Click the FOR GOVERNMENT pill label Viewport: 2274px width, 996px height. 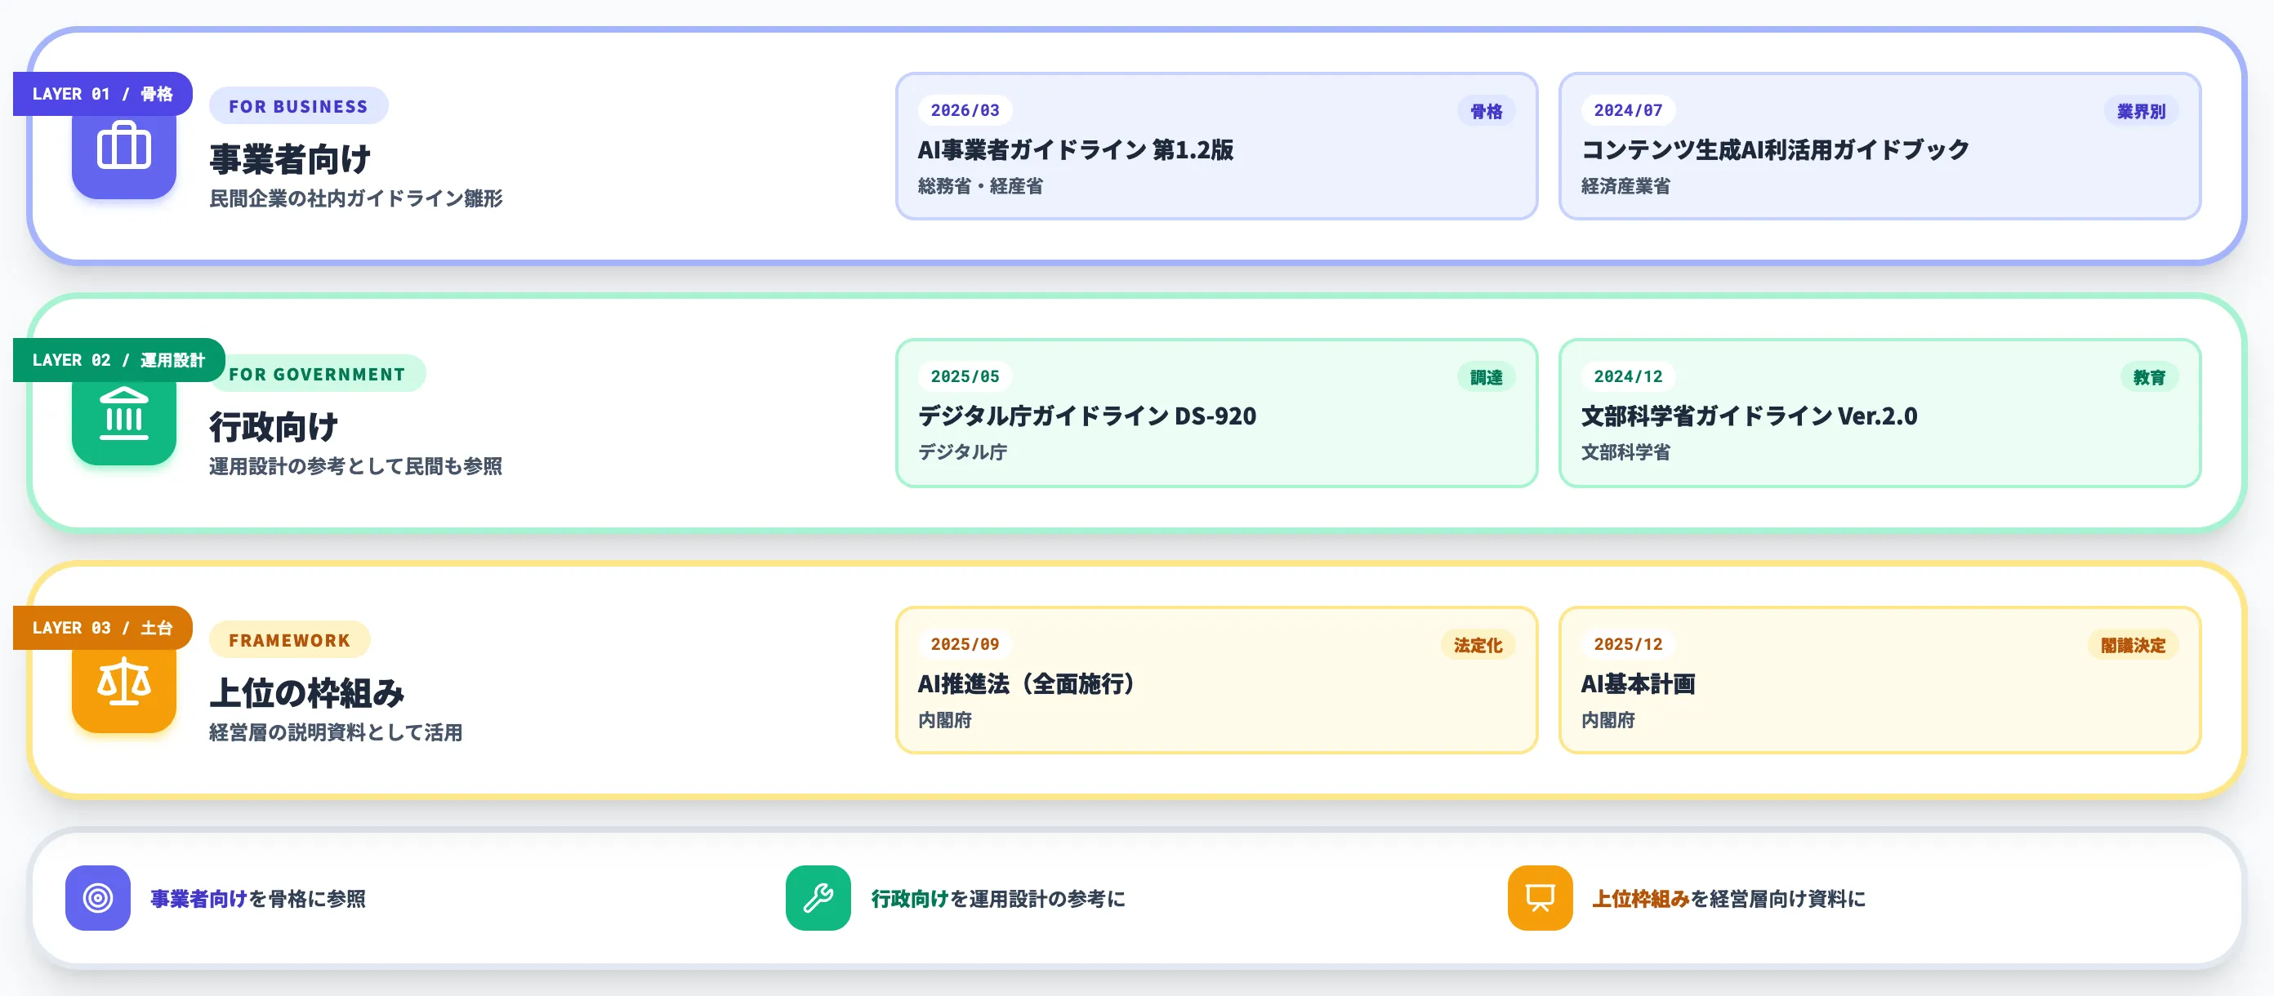click(x=317, y=373)
